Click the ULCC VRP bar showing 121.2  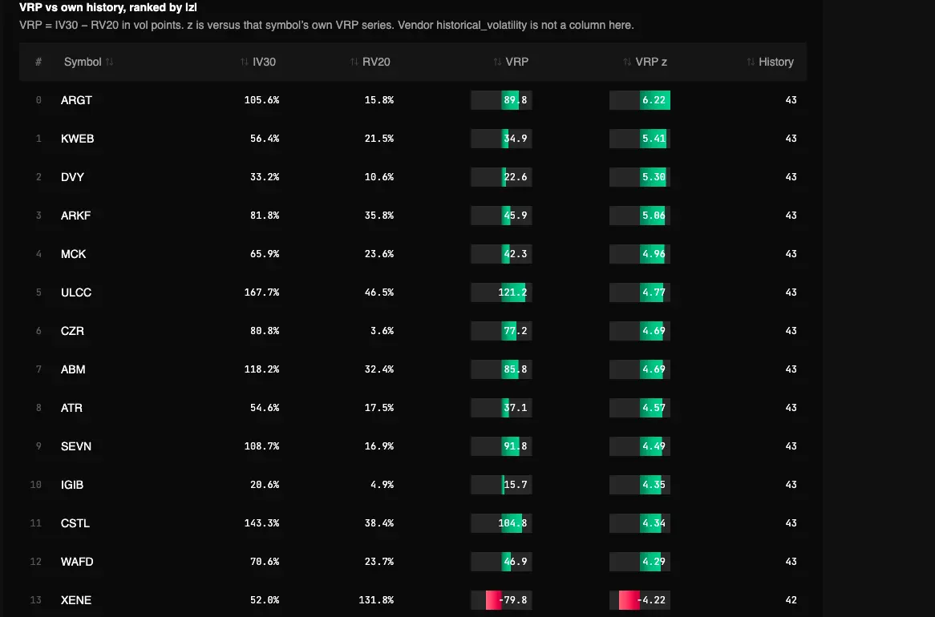(501, 292)
